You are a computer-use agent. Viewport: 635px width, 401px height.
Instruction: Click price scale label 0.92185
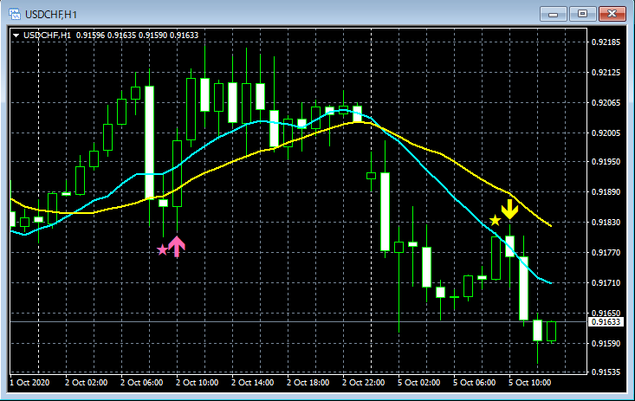click(606, 42)
